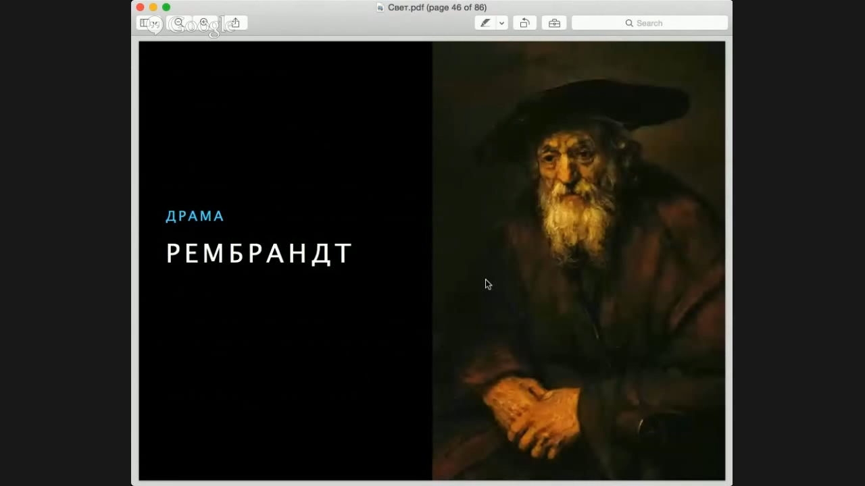865x486 pixels.
Task: Open the sidebar view menu button
Action: 149,23
